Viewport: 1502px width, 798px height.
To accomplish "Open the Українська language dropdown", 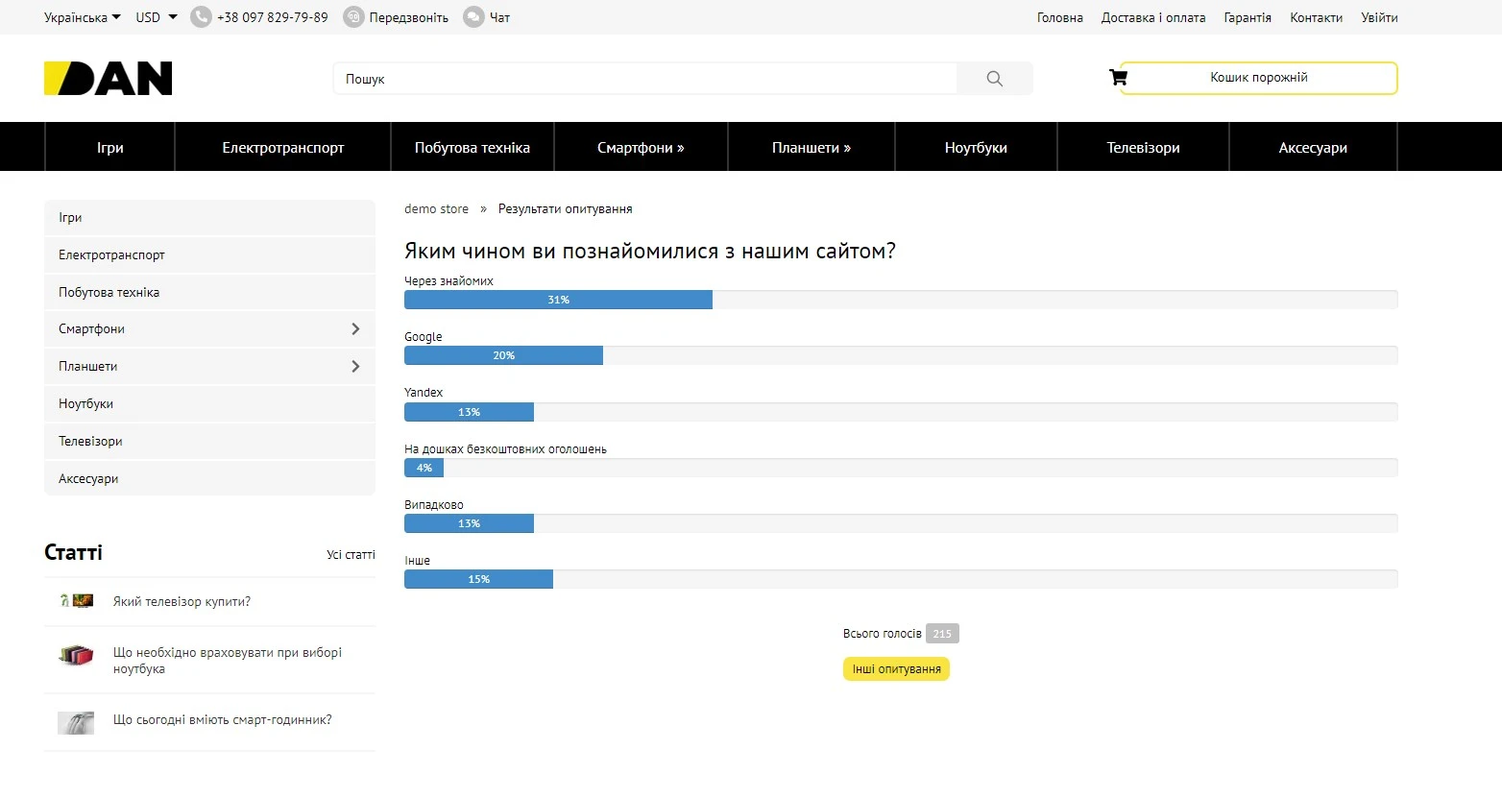I will pyautogui.click(x=83, y=17).
